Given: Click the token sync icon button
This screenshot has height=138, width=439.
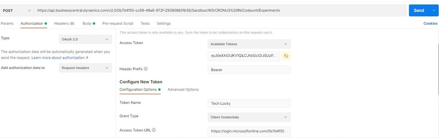Looking at the screenshot, I should click(286, 56).
